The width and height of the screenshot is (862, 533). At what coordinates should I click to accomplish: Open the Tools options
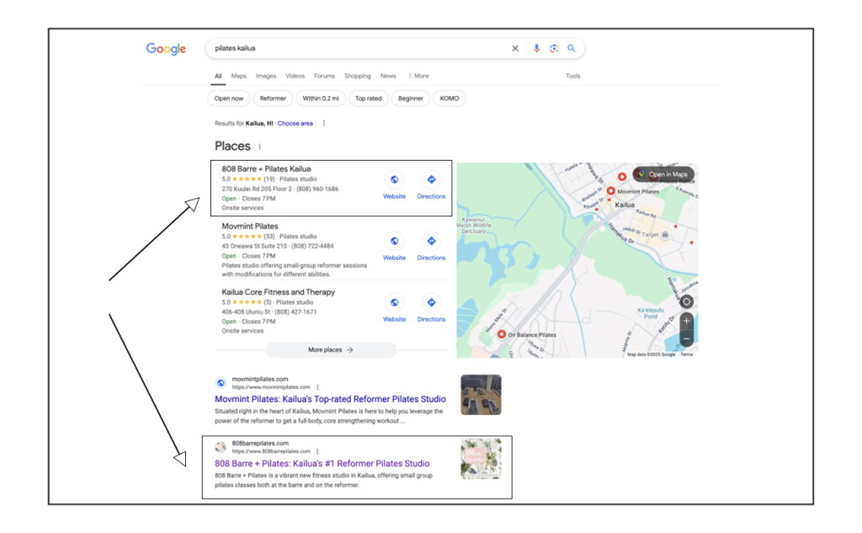tap(572, 76)
